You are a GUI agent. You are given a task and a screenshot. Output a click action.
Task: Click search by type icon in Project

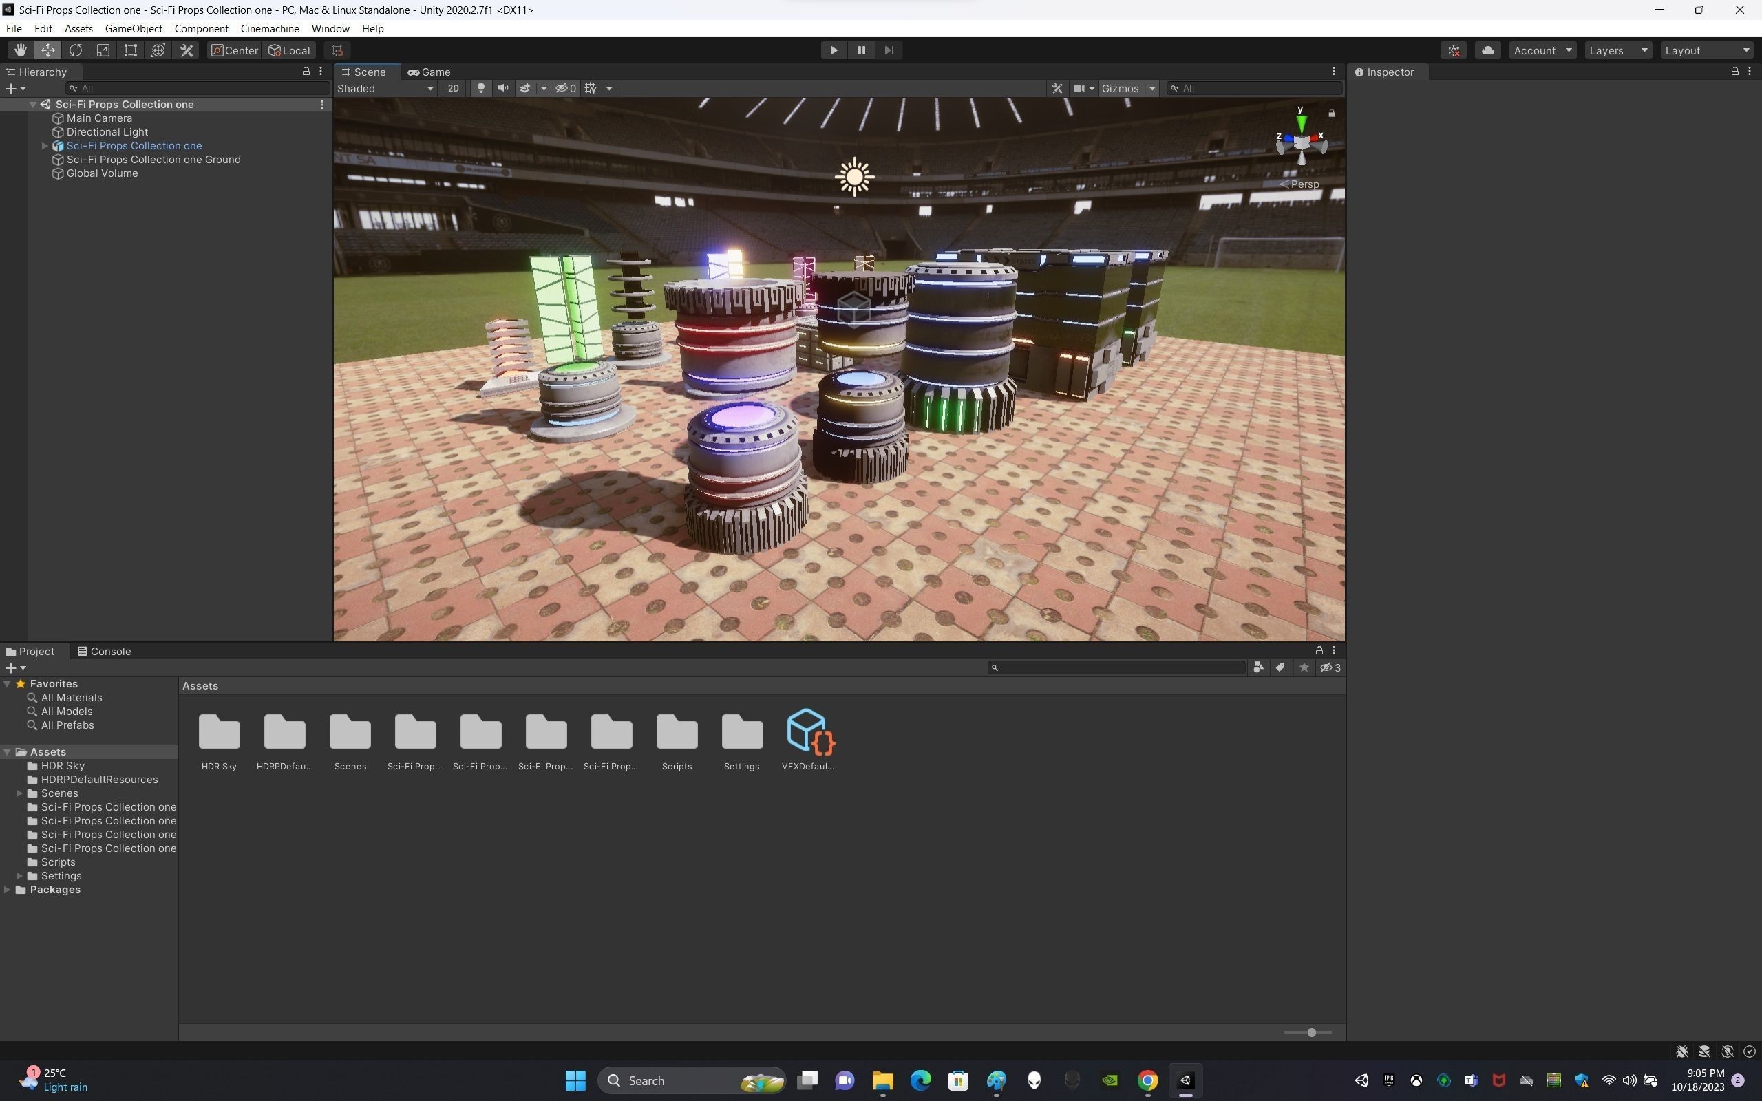pyautogui.click(x=1257, y=667)
